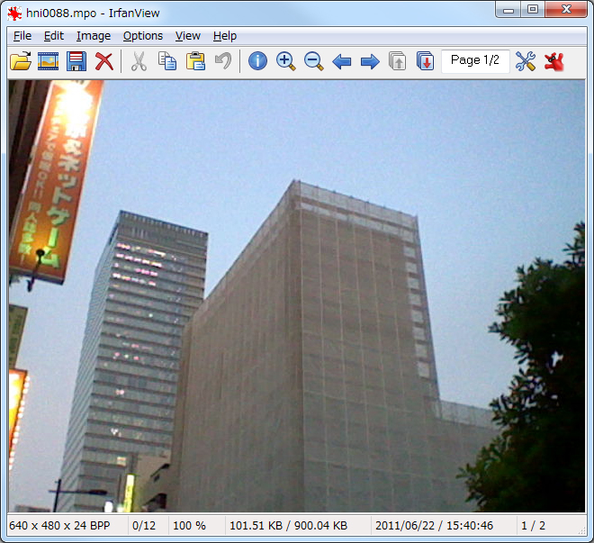
Task: Click status text 640 x 480 x 24 BPP
Action: [x=59, y=526]
